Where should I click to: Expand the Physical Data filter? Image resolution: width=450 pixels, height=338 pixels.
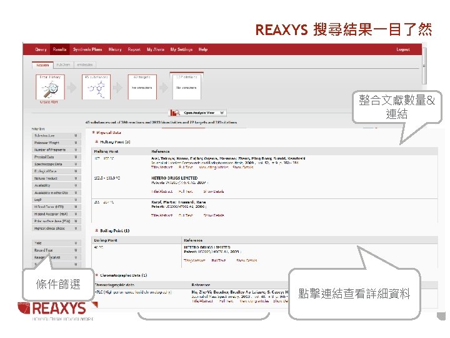coord(56,157)
